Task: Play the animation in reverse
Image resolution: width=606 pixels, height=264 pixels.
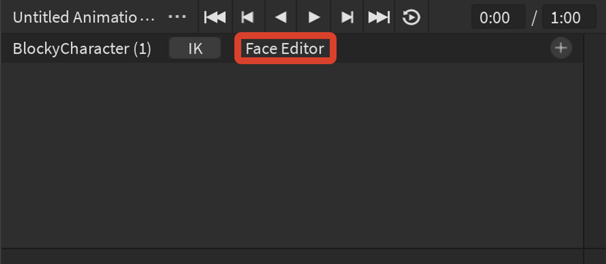Action: pos(281,17)
